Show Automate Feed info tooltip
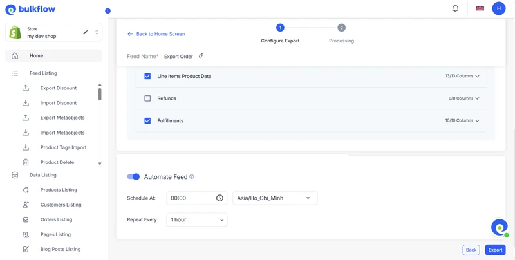The width and height of the screenshot is (515, 260). [192, 176]
